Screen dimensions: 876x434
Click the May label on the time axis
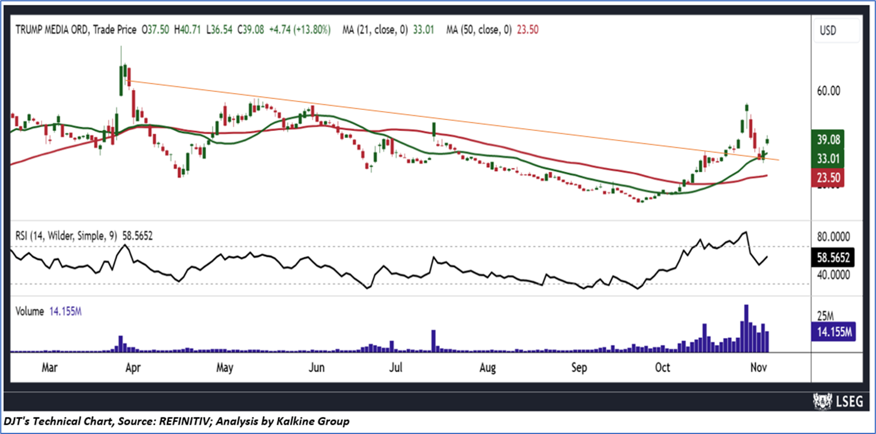(x=225, y=367)
